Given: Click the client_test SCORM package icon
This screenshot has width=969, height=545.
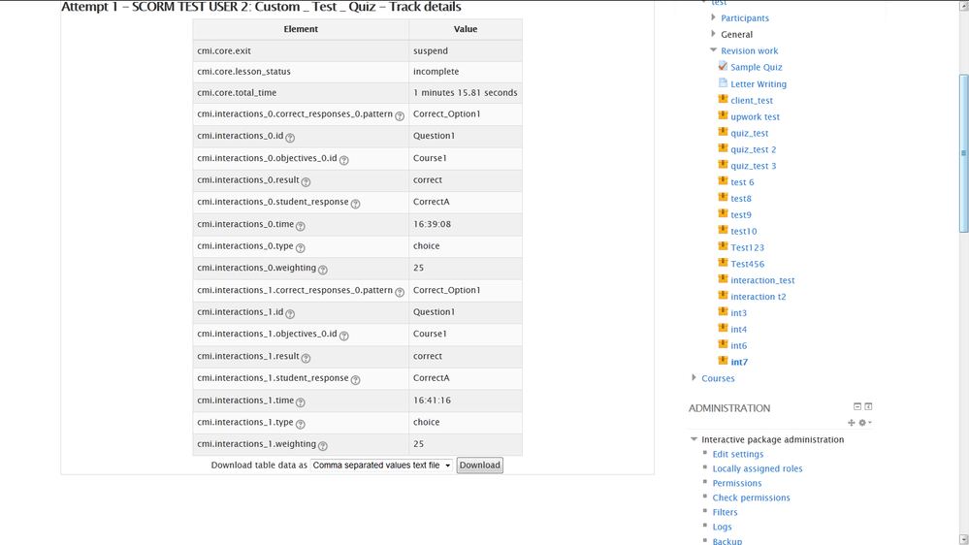Looking at the screenshot, I should tap(723, 99).
